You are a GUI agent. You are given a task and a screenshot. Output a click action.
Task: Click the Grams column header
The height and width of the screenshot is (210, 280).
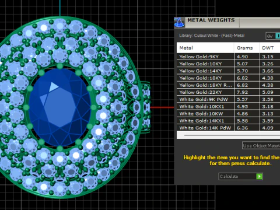247,48
